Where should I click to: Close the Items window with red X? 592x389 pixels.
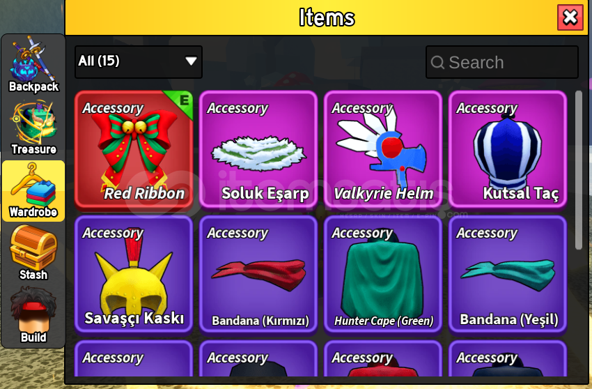click(570, 17)
